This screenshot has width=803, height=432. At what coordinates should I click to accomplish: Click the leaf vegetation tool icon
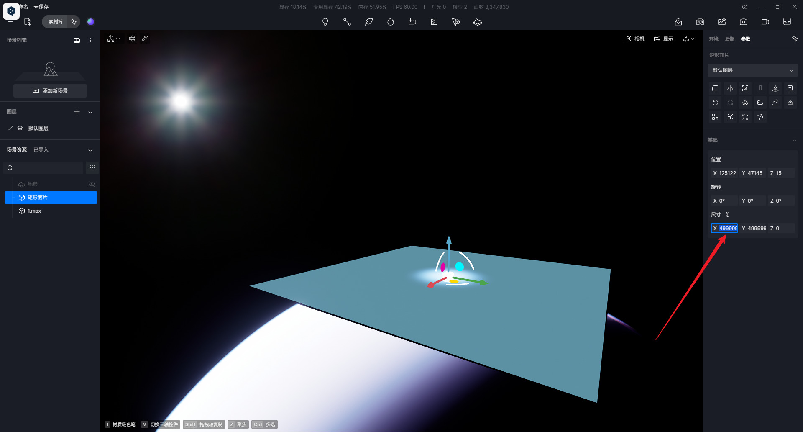click(368, 22)
